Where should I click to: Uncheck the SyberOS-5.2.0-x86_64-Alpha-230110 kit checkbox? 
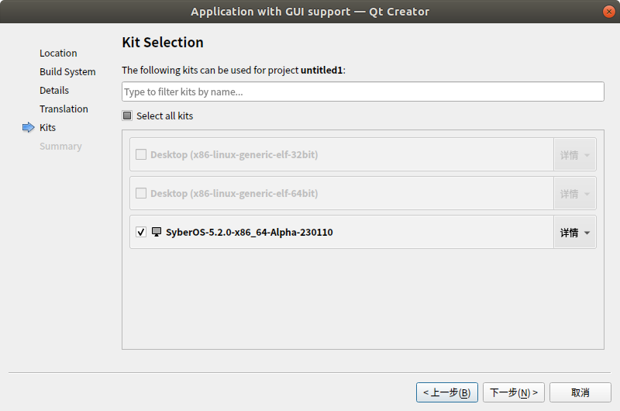coord(140,232)
